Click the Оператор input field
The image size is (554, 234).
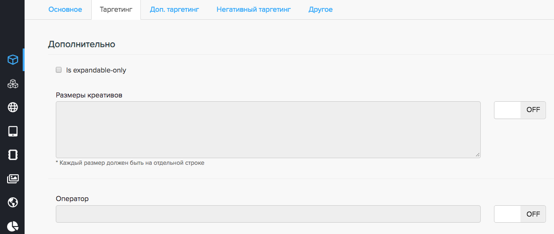pyautogui.click(x=268, y=214)
